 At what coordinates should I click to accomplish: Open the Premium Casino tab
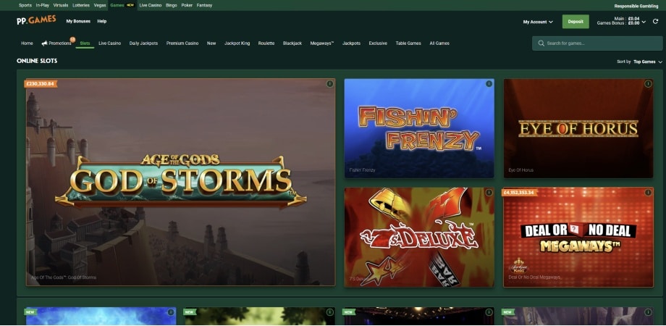(x=182, y=43)
